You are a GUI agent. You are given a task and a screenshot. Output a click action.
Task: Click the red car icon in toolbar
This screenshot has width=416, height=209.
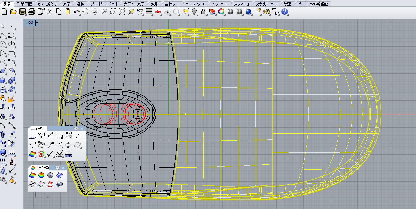pos(158,12)
